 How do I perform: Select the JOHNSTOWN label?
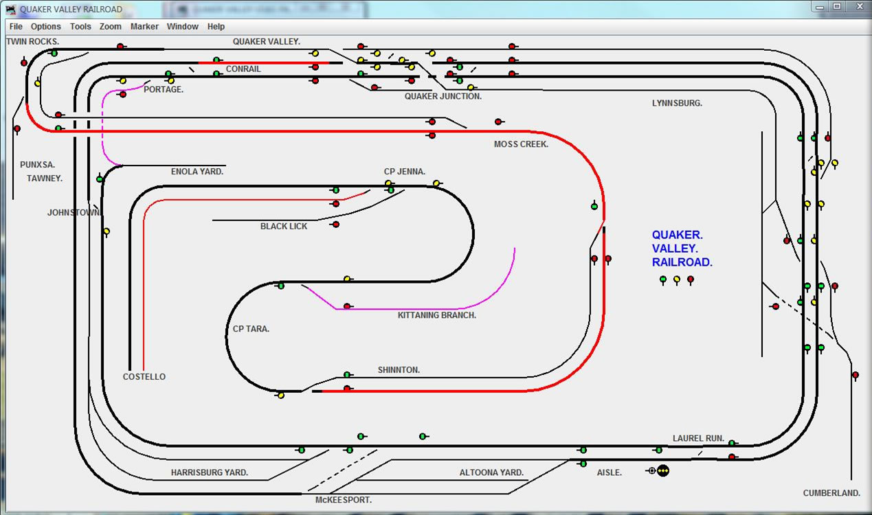coord(74,213)
